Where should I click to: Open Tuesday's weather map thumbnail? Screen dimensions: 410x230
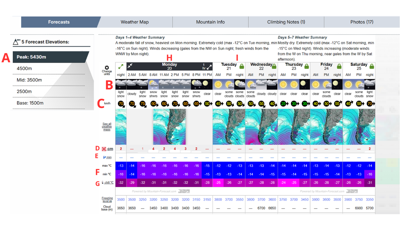point(229,127)
